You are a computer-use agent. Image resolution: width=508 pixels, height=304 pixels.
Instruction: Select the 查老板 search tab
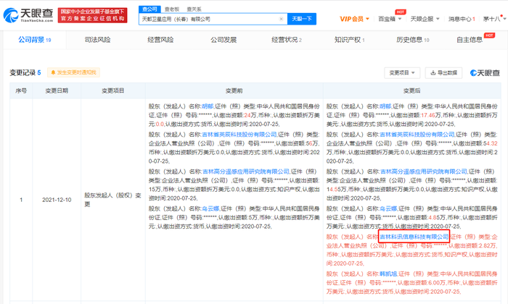[172, 9]
